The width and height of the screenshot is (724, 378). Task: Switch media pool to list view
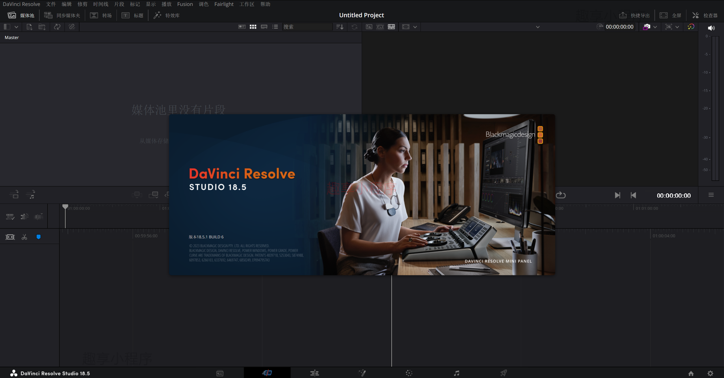pyautogui.click(x=275, y=27)
